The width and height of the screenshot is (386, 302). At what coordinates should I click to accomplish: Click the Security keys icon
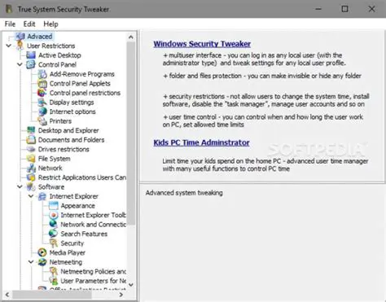54,243
